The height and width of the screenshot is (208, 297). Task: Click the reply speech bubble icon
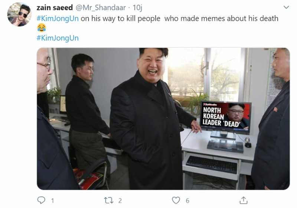click(41, 200)
